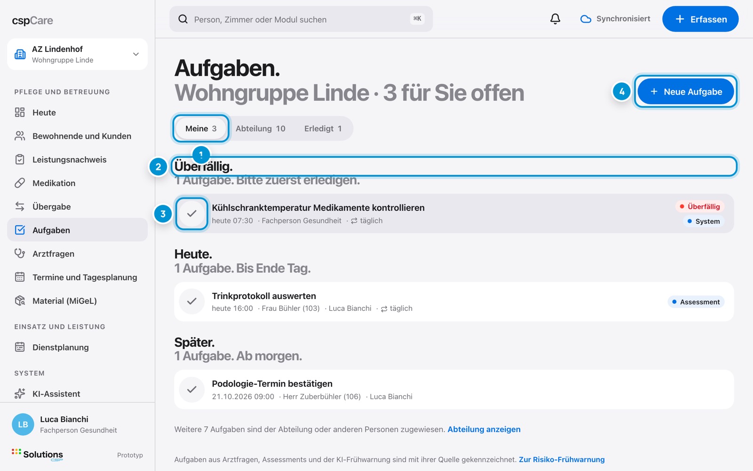Click the Solutions logo in footer
The height and width of the screenshot is (471, 753).
click(x=37, y=455)
